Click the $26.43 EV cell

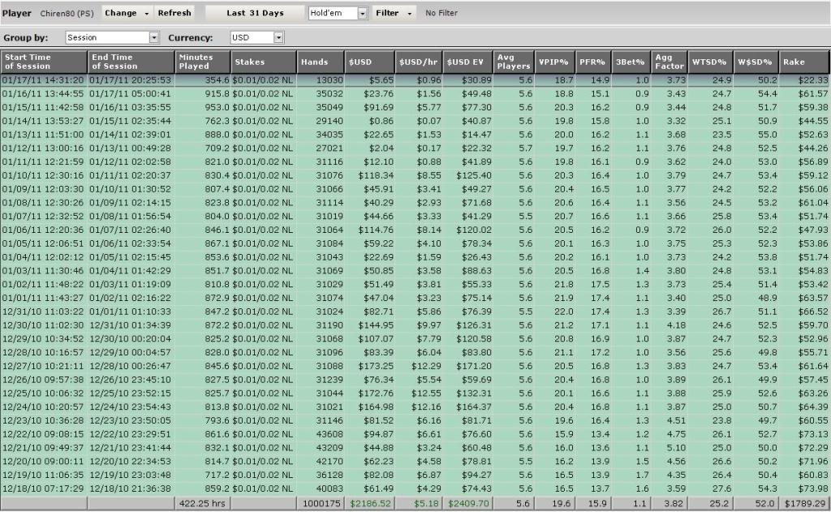(x=467, y=257)
